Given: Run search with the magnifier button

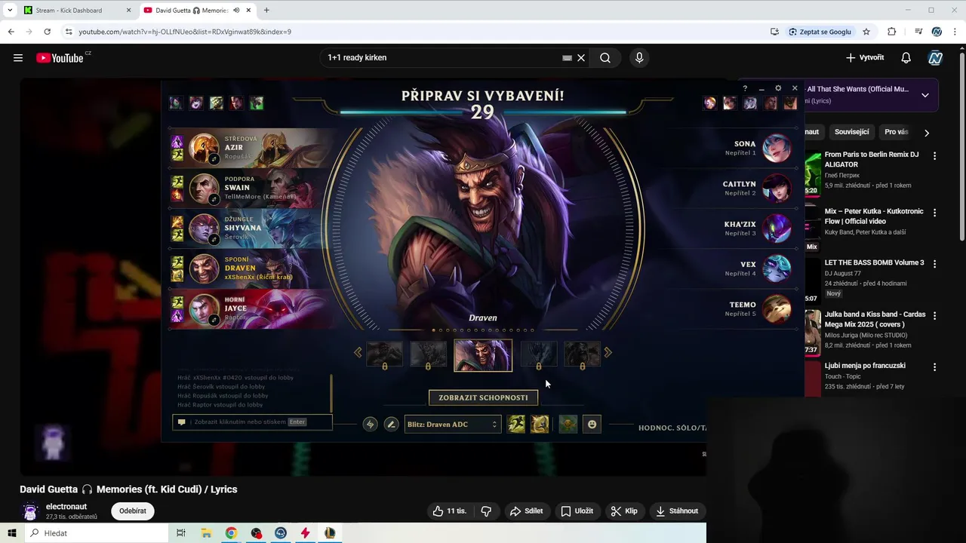Looking at the screenshot, I should (x=605, y=58).
